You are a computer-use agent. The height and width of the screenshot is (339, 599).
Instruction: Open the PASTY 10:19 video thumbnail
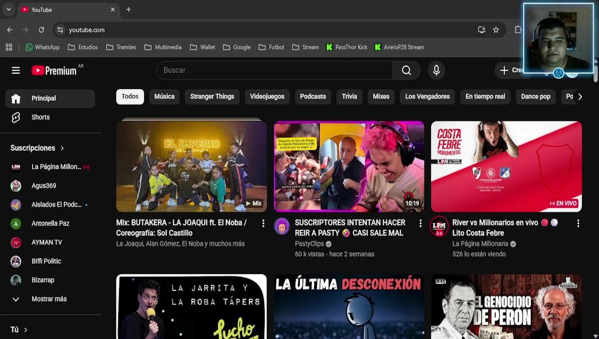[x=349, y=167]
